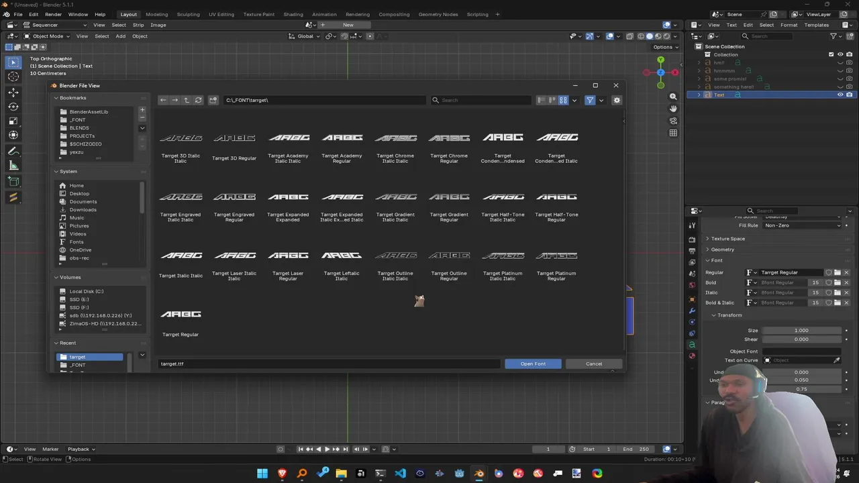Image resolution: width=859 pixels, height=483 pixels.
Task: Click timeline Play button
Action: point(327,449)
